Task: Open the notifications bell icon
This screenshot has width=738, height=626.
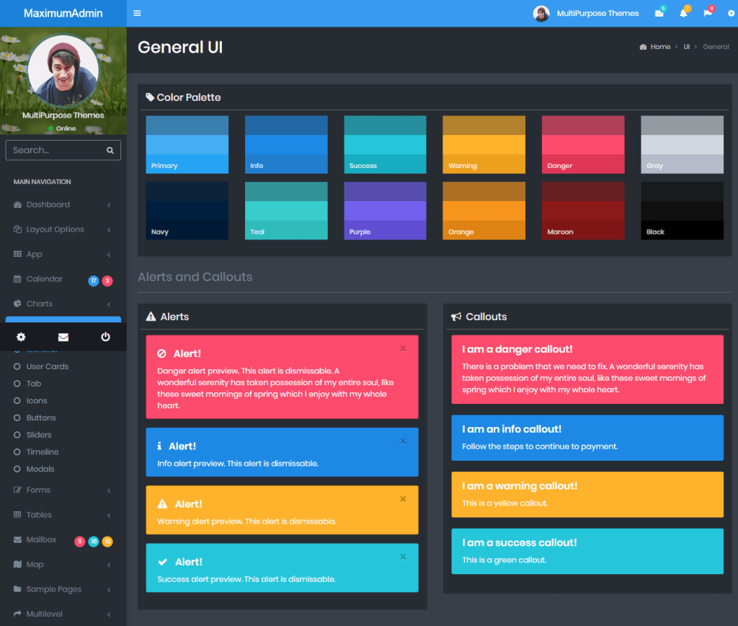Action: tap(683, 13)
